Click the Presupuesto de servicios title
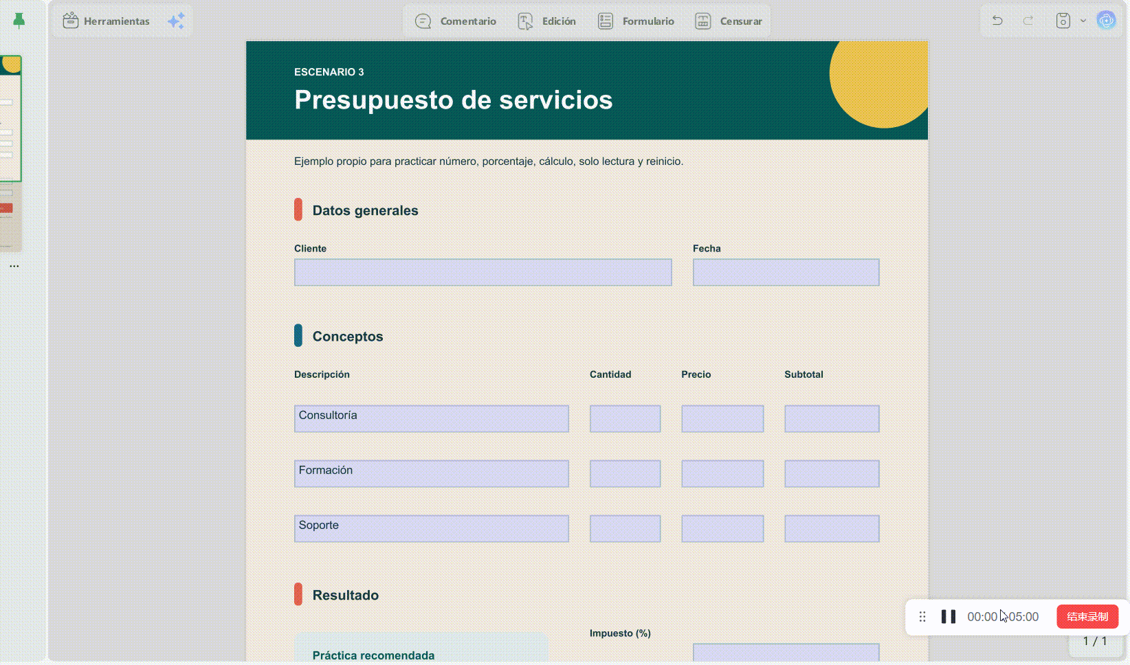This screenshot has height=665, width=1130. click(x=454, y=100)
